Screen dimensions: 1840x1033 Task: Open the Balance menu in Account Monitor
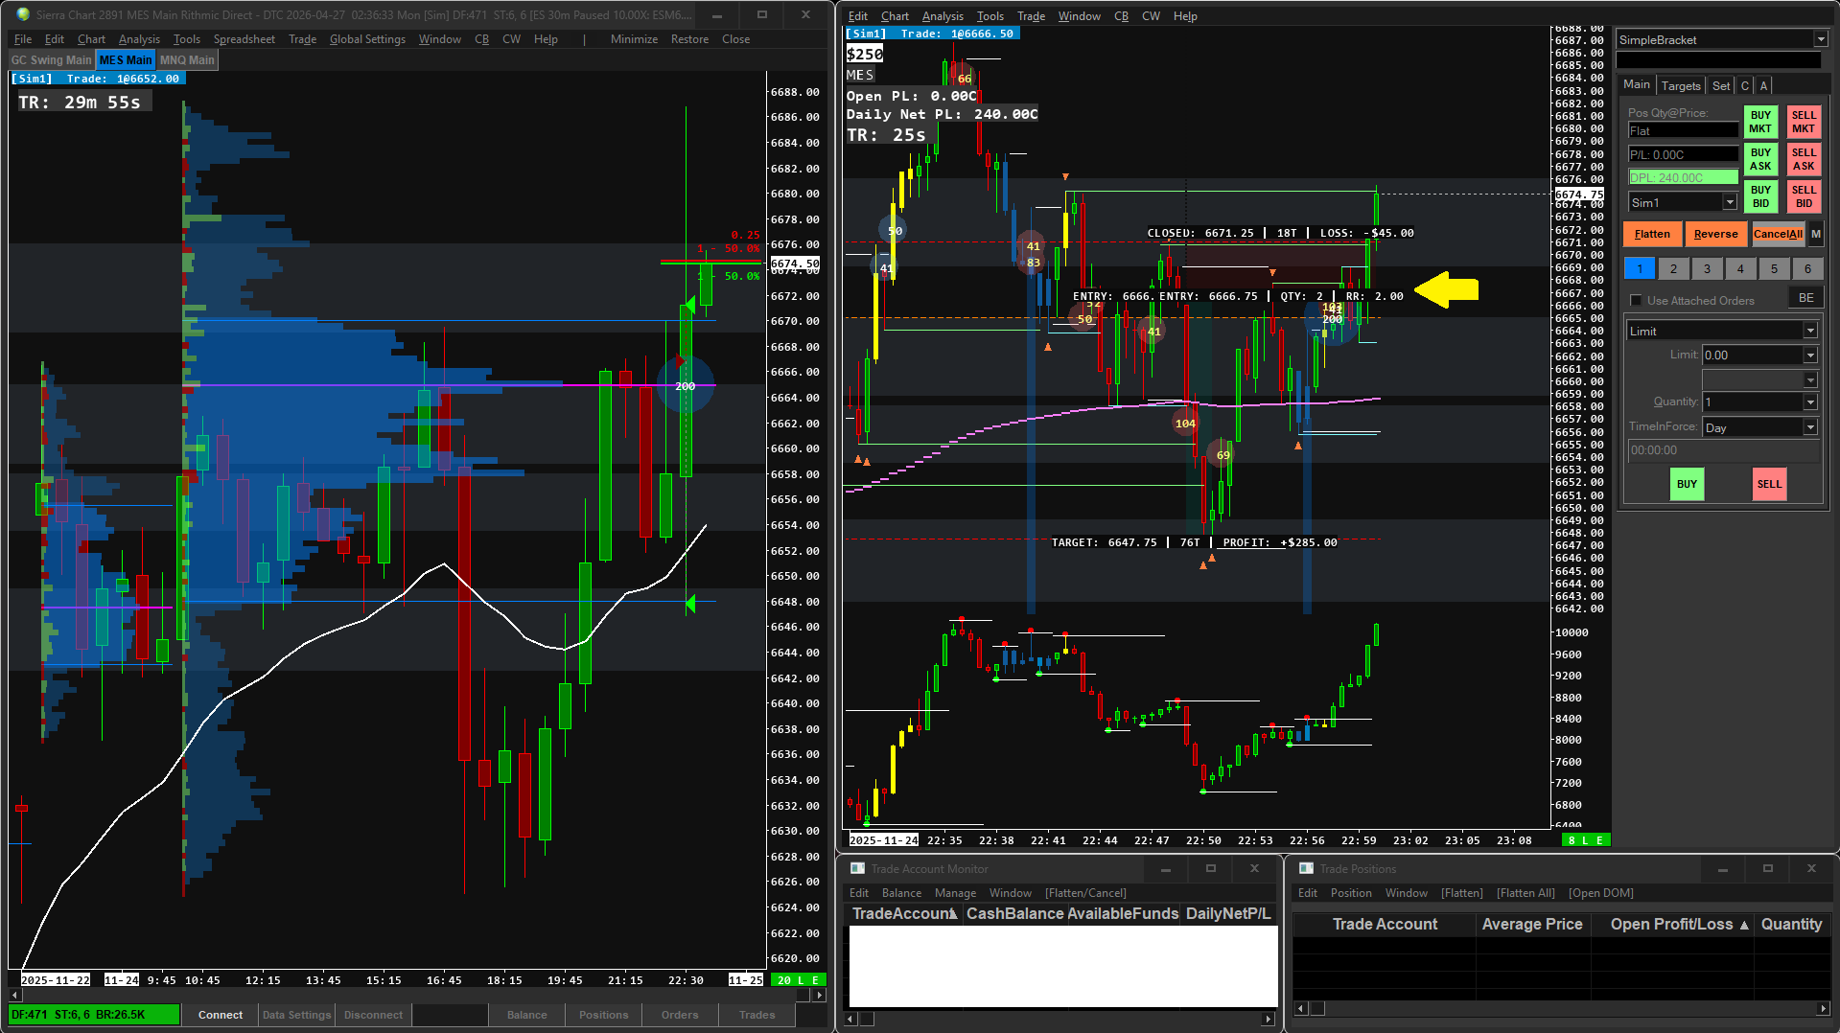[x=901, y=893]
